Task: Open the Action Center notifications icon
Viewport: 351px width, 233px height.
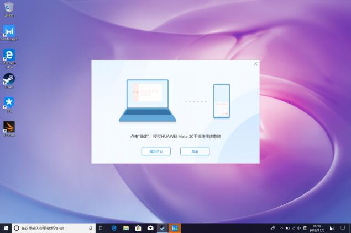Action: coord(343,228)
